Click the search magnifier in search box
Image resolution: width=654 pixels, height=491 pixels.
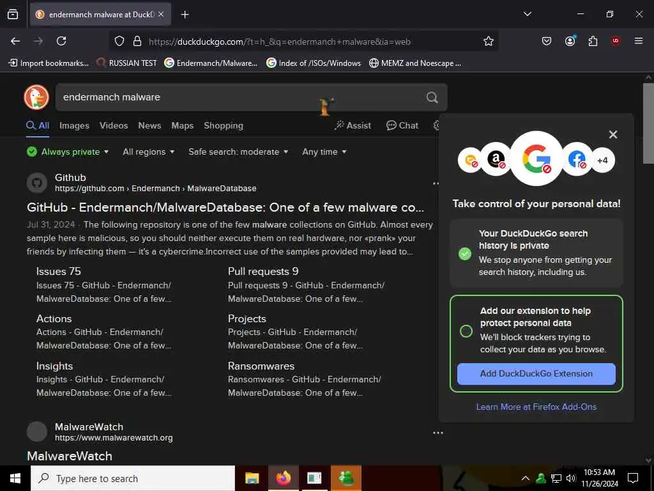(x=432, y=97)
